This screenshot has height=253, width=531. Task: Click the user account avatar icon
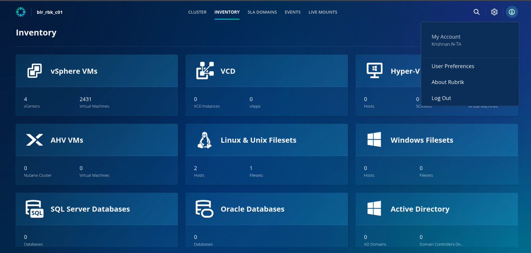coord(512,12)
